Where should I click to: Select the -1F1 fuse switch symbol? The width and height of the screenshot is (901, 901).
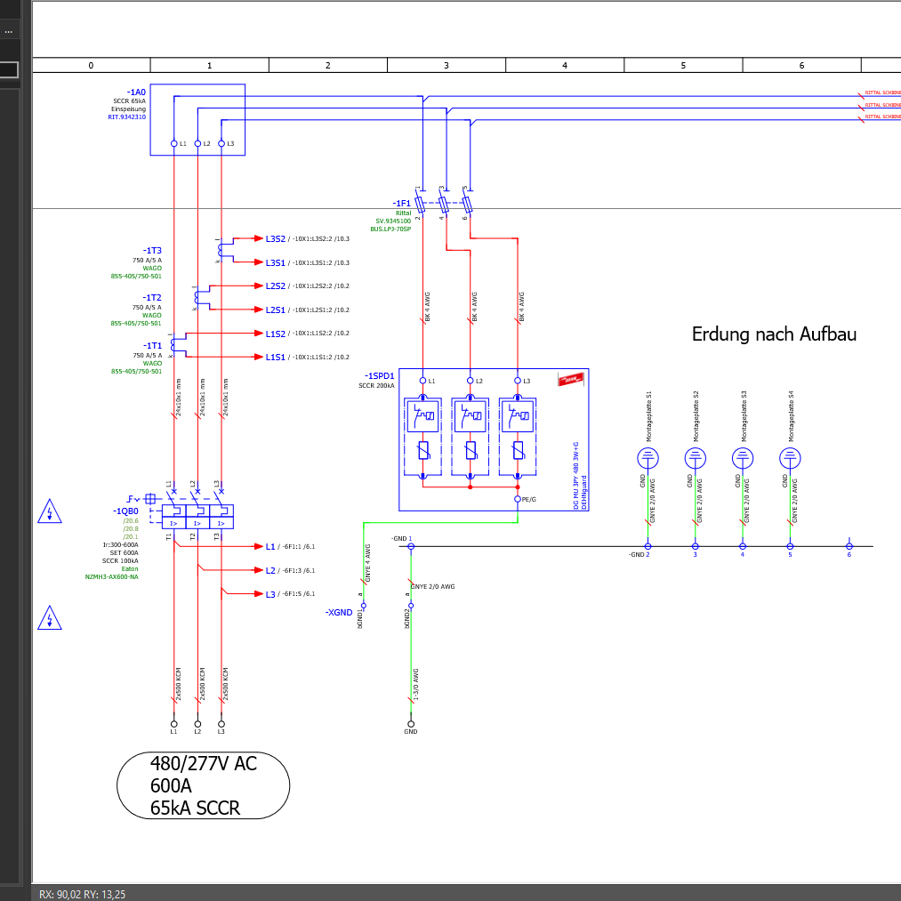pyautogui.click(x=443, y=205)
